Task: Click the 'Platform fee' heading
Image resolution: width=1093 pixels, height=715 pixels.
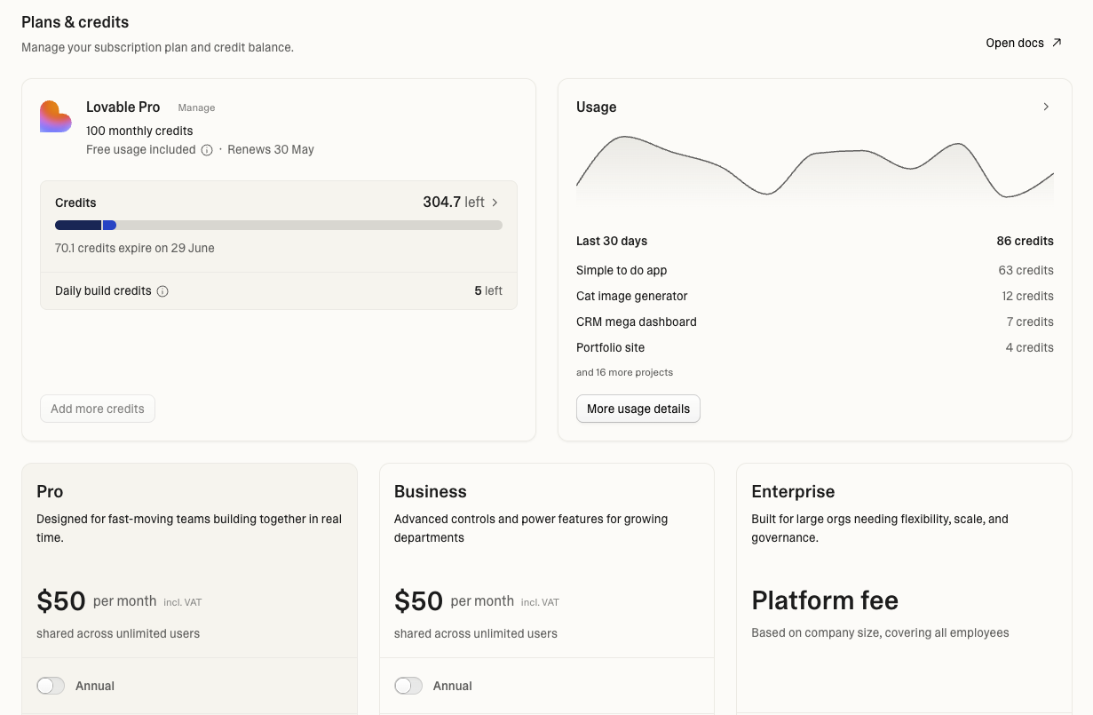Action: (x=825, y=600)
